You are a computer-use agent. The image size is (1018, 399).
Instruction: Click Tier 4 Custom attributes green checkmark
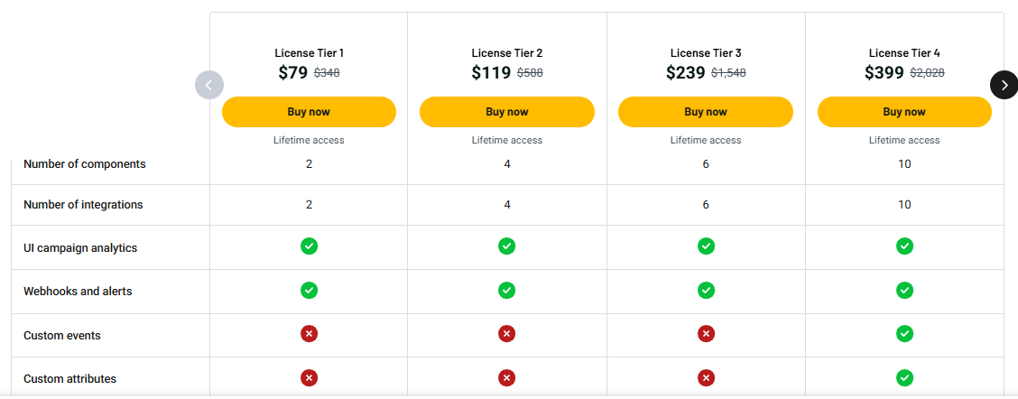tap(904, 377)
